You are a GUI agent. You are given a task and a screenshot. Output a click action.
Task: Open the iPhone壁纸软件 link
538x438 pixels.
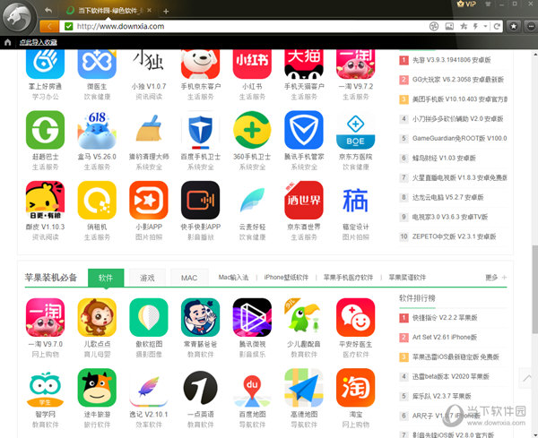coord(286,278)
